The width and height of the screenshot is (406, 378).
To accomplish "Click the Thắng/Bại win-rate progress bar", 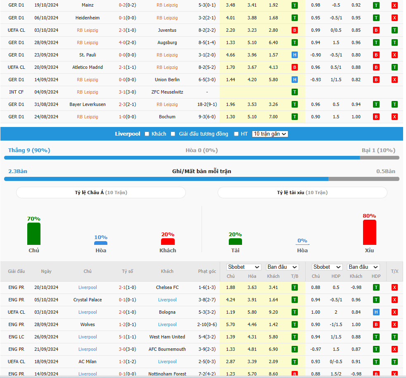I will [x=202, y=157].
